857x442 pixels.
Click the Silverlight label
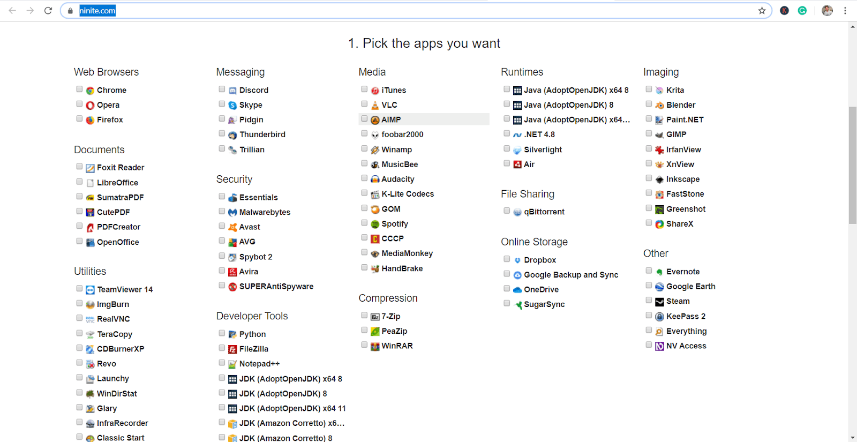(x=543, y=149)
